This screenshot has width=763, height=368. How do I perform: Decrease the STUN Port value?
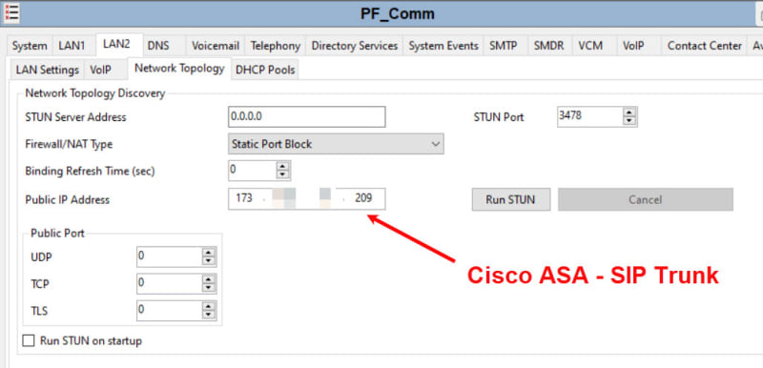coord(629,121)
